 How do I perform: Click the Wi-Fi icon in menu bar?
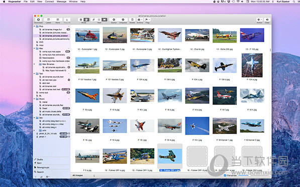click(238, 1)
